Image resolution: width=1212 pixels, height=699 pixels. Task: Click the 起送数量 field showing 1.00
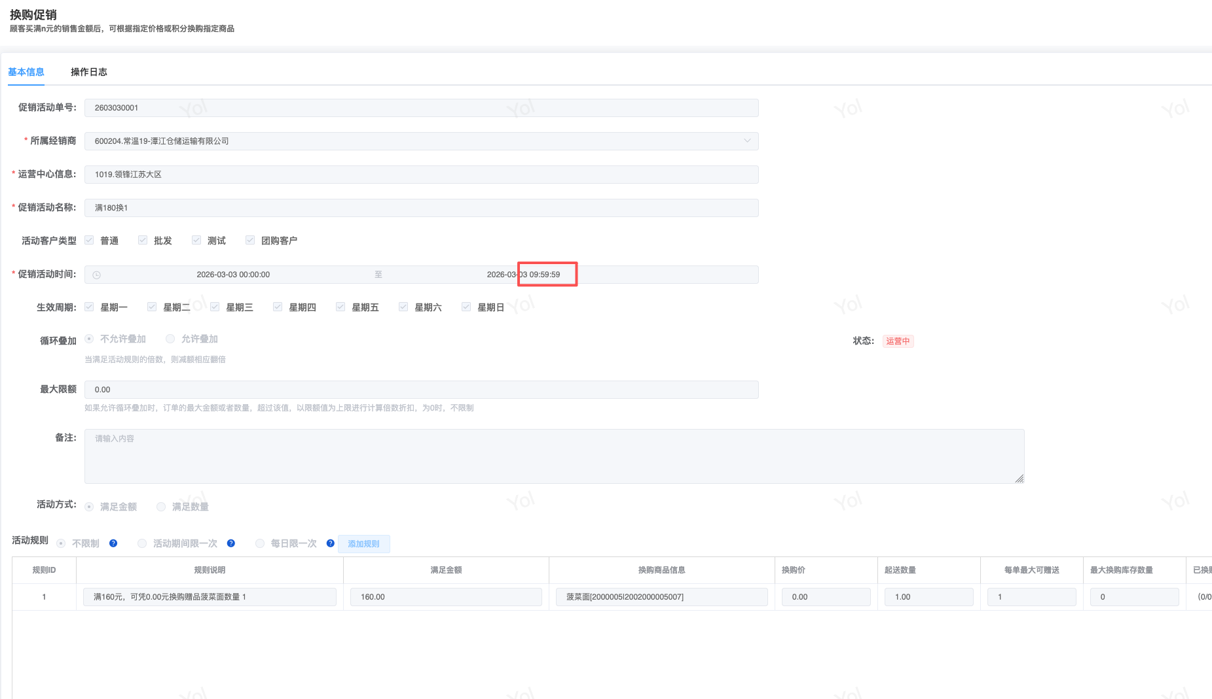point(929,597)
